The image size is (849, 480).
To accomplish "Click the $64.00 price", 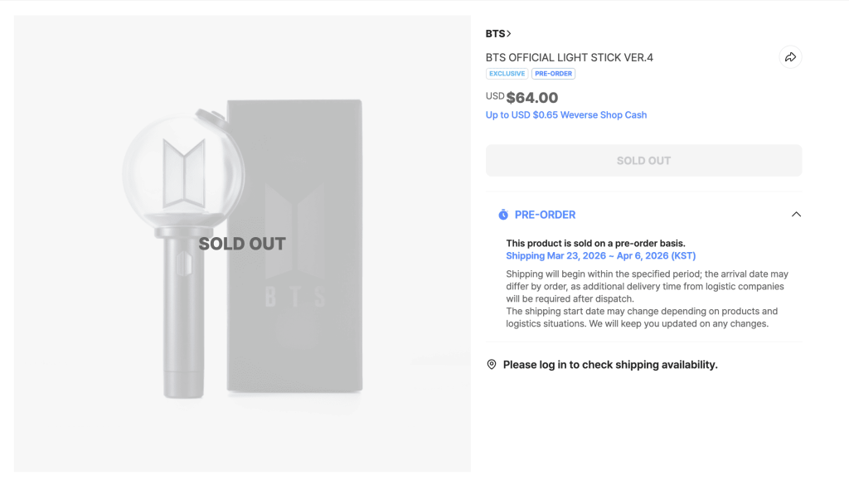I will 531,98.
